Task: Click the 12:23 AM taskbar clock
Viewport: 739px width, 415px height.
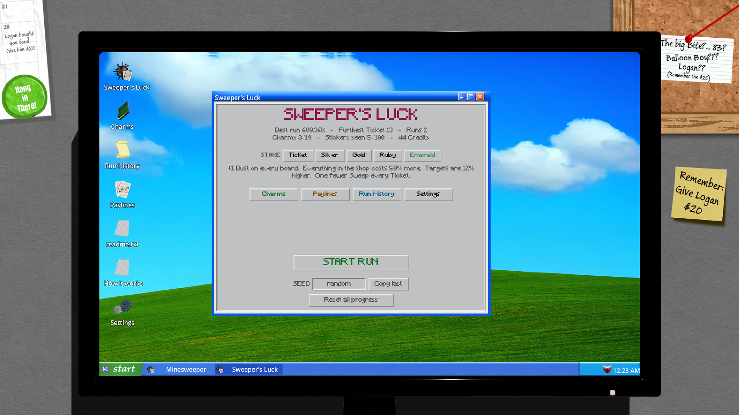Action: 626,370
